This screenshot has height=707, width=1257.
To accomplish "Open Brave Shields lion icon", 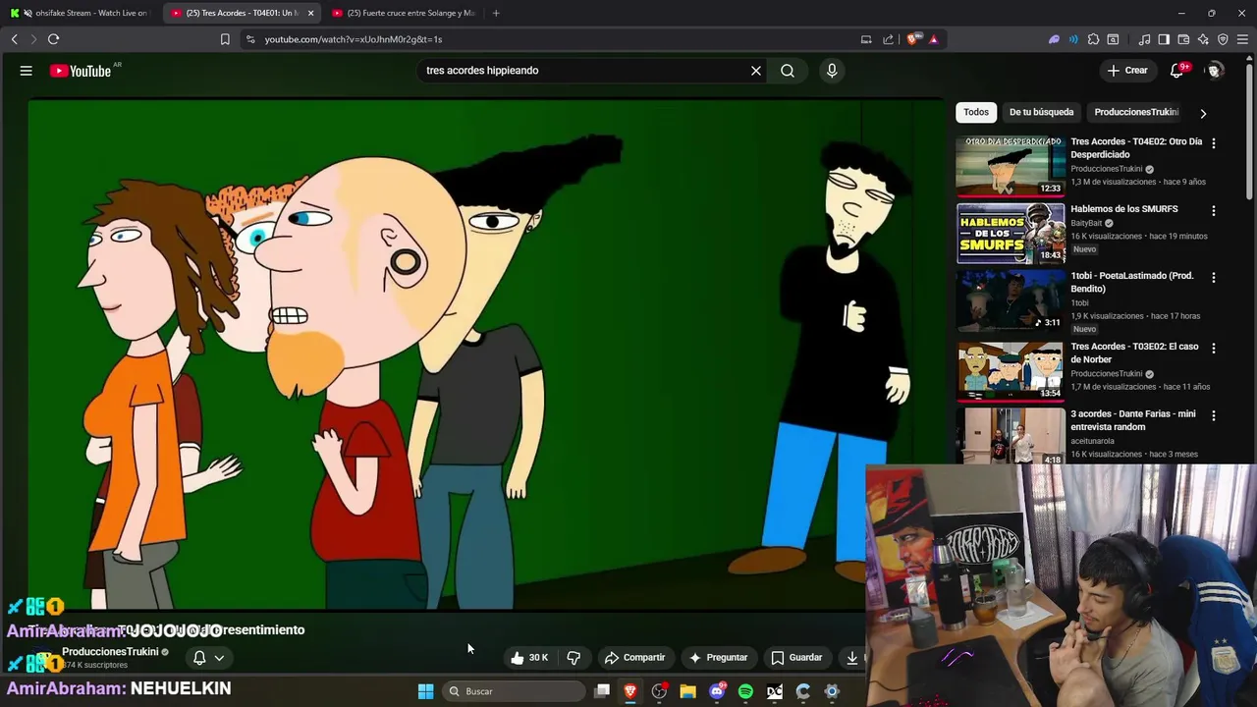I will point(912,39).
